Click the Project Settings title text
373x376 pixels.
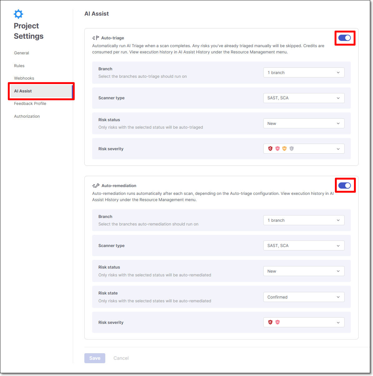point(28,31)
